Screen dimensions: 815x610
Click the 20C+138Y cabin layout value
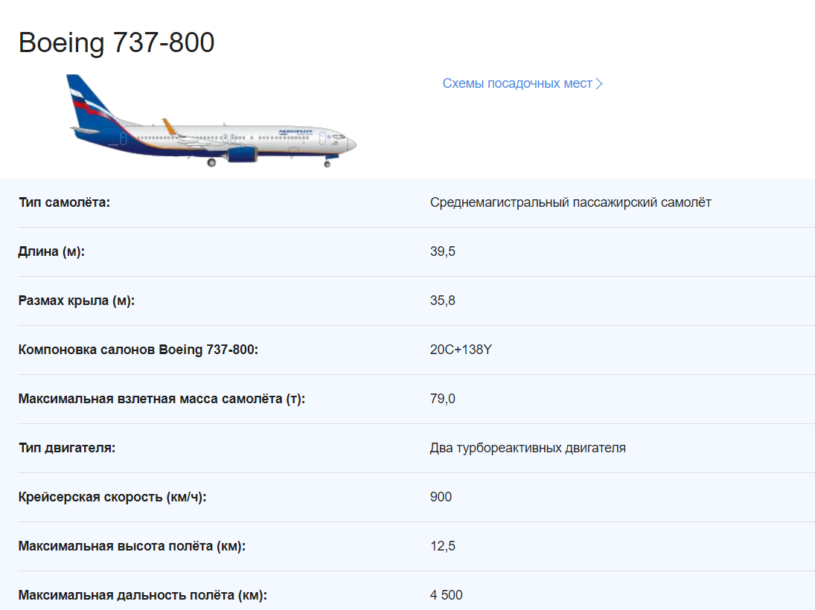point(461,350)
